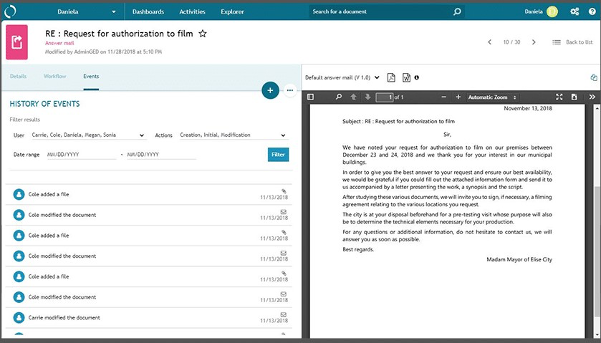
Task: Open the Automatic Zoom dropdown
Action: [492, 97]
